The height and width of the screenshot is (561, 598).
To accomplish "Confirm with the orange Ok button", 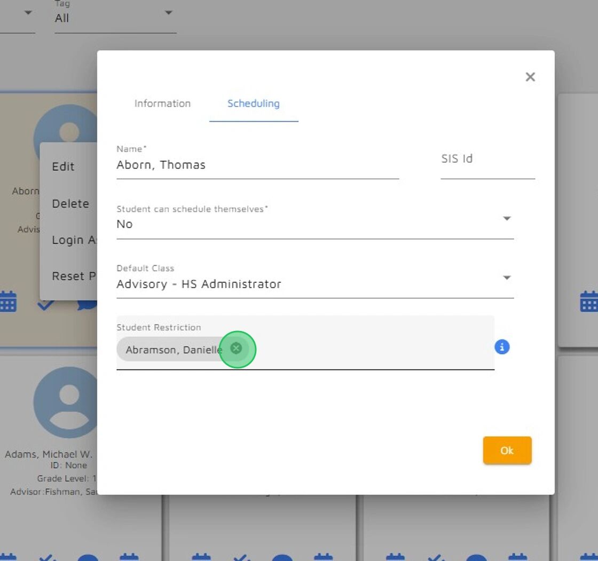I will point(507,451).
